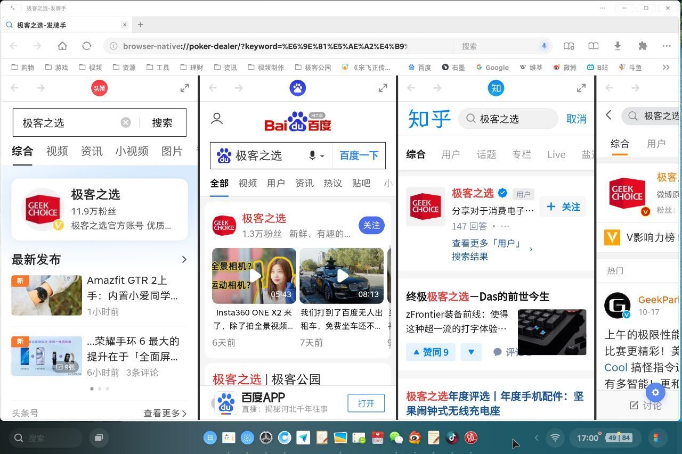Click the 百度一下 search button
This screenshot has height=454, width=682.
tap(359, 155)
